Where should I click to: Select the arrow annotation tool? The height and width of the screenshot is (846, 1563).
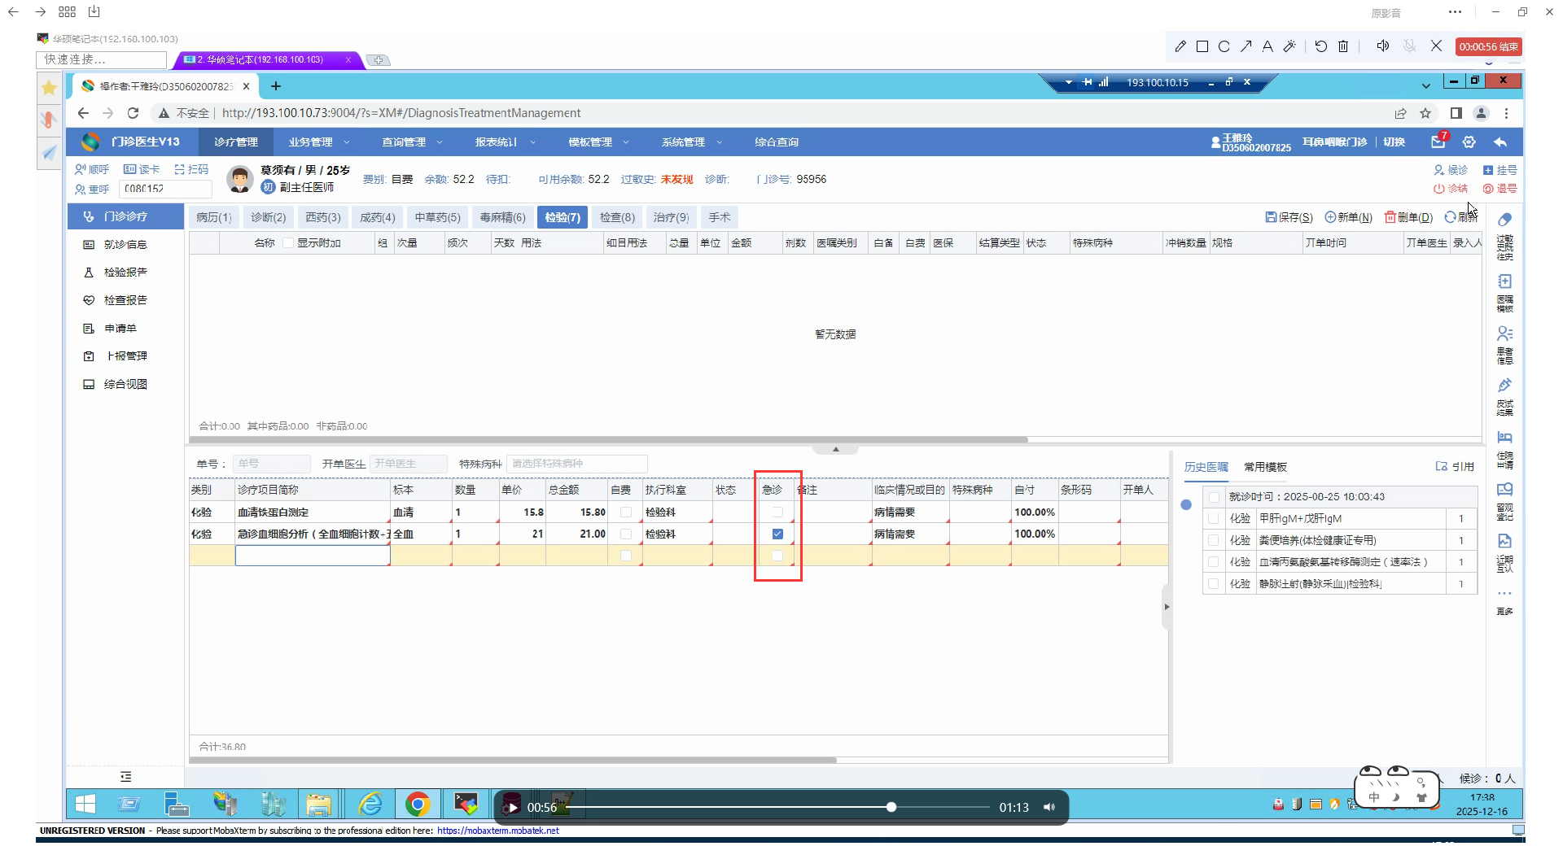click(1246, 46)
